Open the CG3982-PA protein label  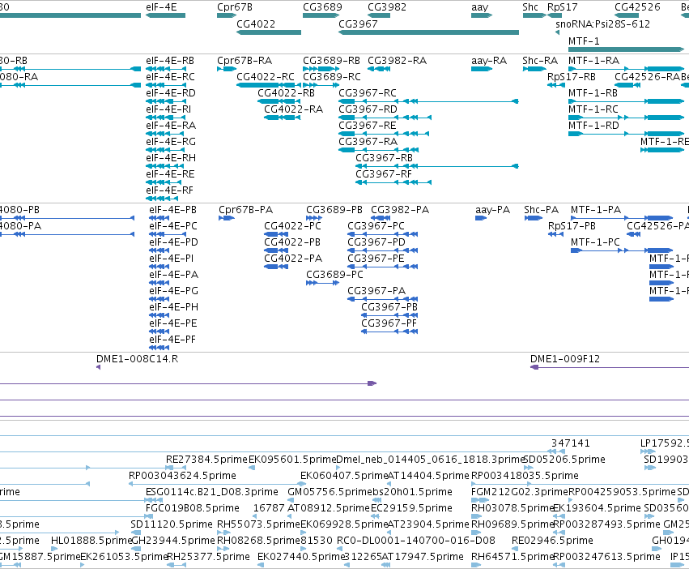pyautogui.click(x=400, y=209)
